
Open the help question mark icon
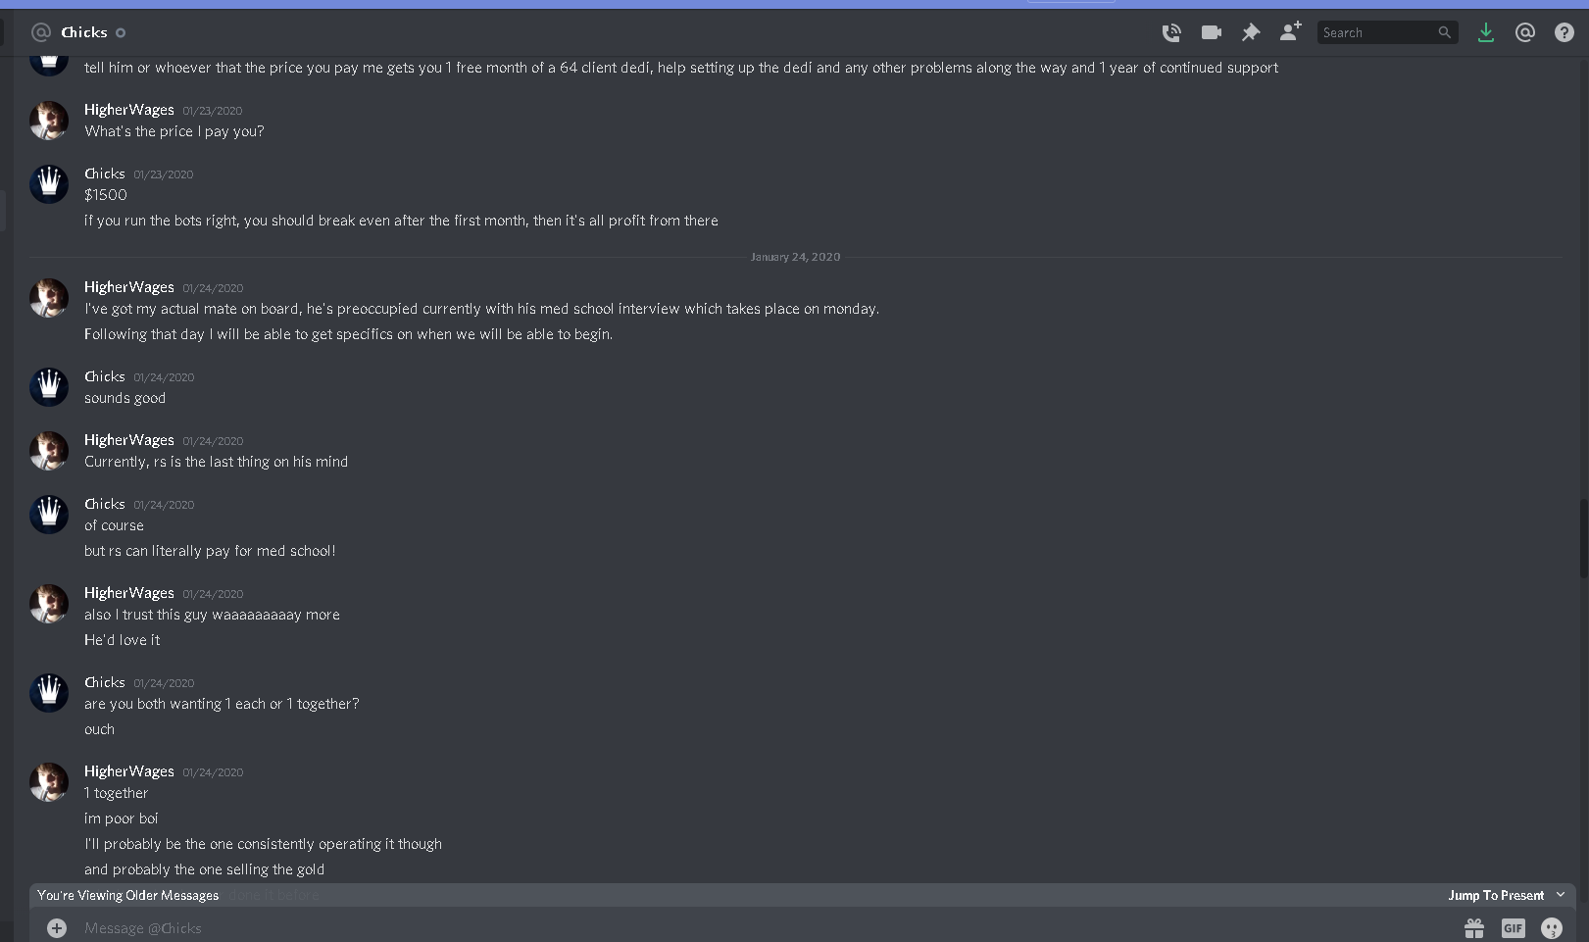coord(1564,32)
